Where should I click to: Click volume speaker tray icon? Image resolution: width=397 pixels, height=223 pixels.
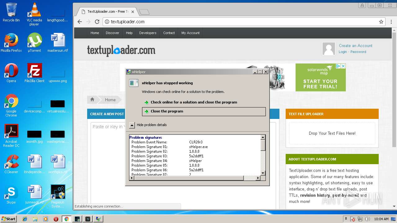click(368, 219)
